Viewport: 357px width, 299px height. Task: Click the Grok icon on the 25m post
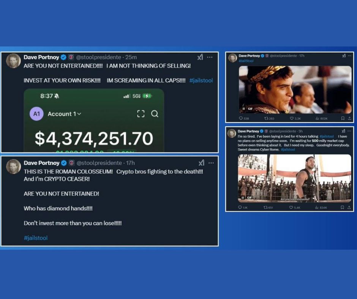tap(201, 57)
